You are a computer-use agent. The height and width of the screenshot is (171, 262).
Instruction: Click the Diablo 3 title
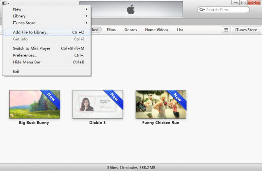click(x=98, y=123)
